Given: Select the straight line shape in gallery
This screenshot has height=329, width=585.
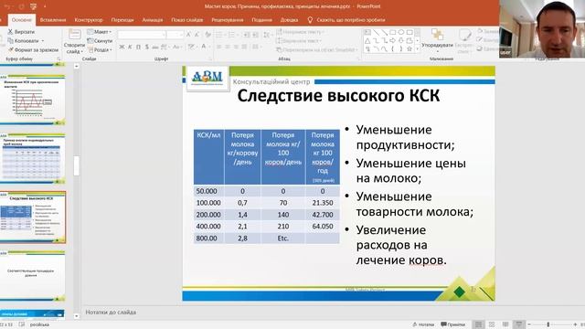Looking at the screenshot, I should 376,33.
